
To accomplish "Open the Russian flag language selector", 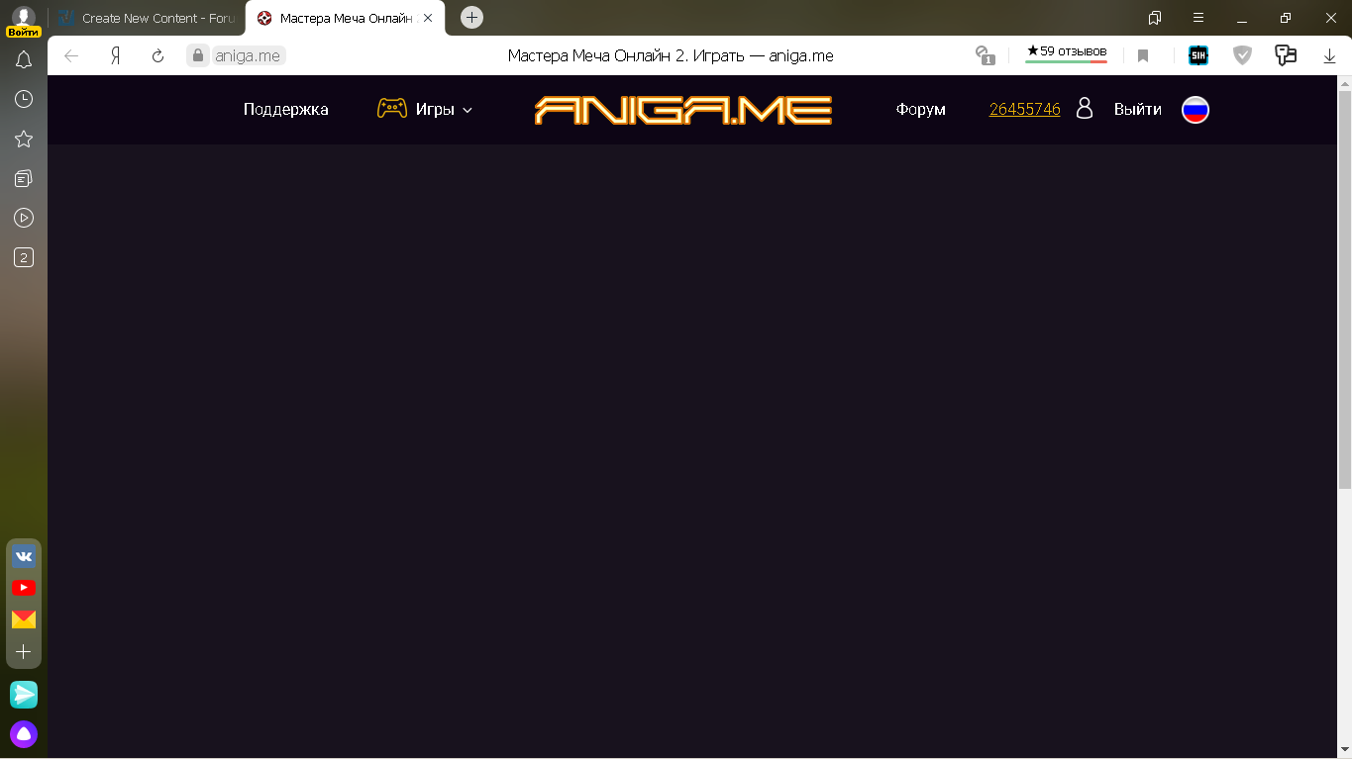I will [x=1196, y=110].
